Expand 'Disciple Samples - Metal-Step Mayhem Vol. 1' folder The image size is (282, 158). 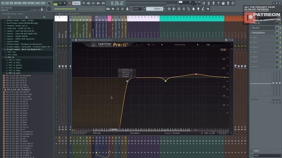[25, 50]
